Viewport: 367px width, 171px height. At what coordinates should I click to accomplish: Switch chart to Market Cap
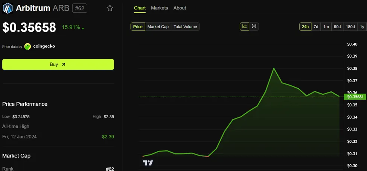pos(158,27)
